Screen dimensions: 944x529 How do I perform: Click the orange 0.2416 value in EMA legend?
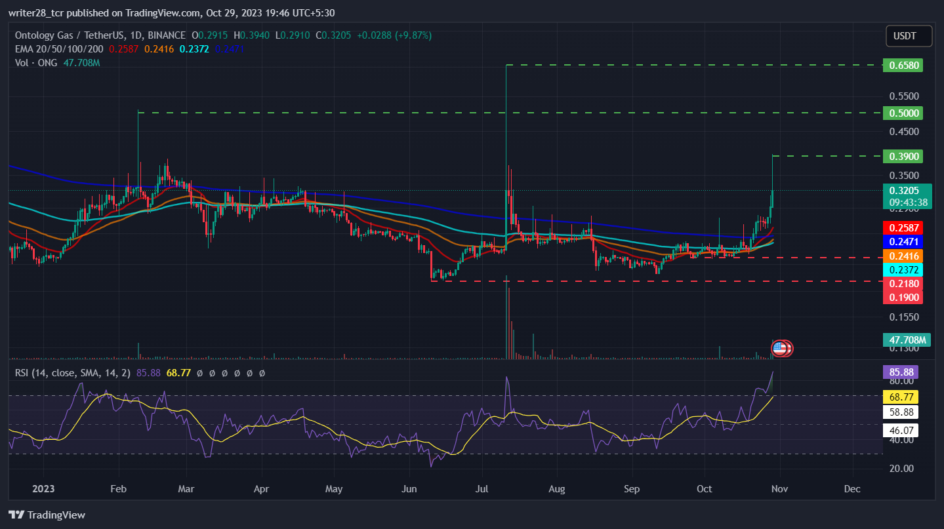pos(159,49)
